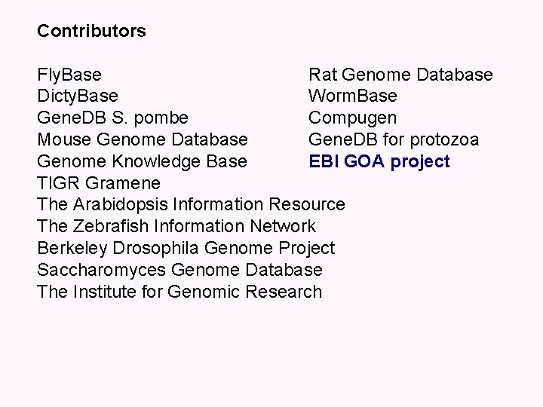Select the Dicty.Base text

[78, 96]
